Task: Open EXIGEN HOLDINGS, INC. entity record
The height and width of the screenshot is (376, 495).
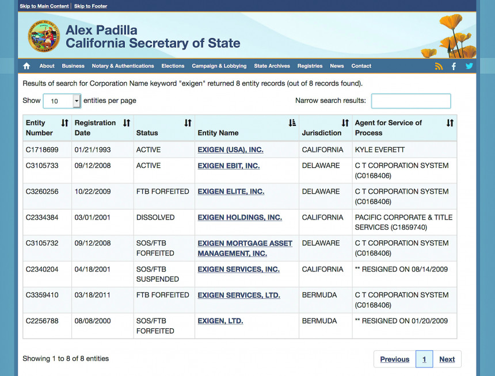Action: (x=239, y=217)
